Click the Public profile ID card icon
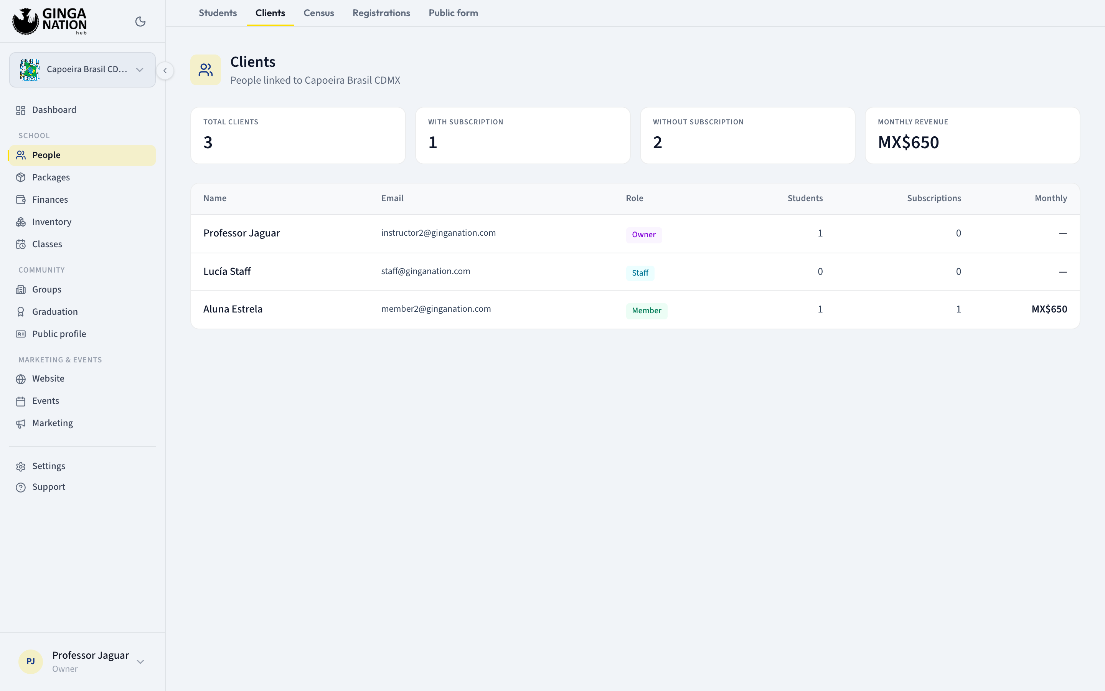The width and height of the screenshot is (1105, 691). (x=21, y=334)
